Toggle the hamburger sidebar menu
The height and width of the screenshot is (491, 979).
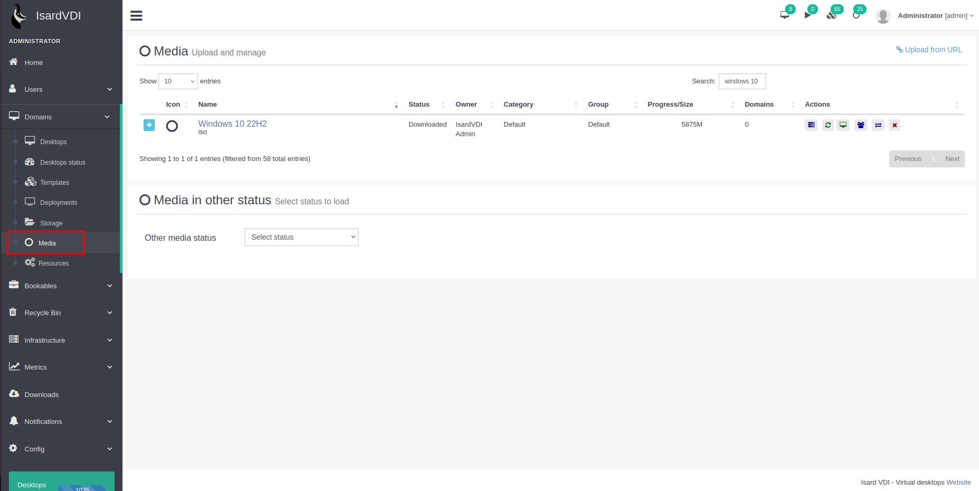coord(136,16)
